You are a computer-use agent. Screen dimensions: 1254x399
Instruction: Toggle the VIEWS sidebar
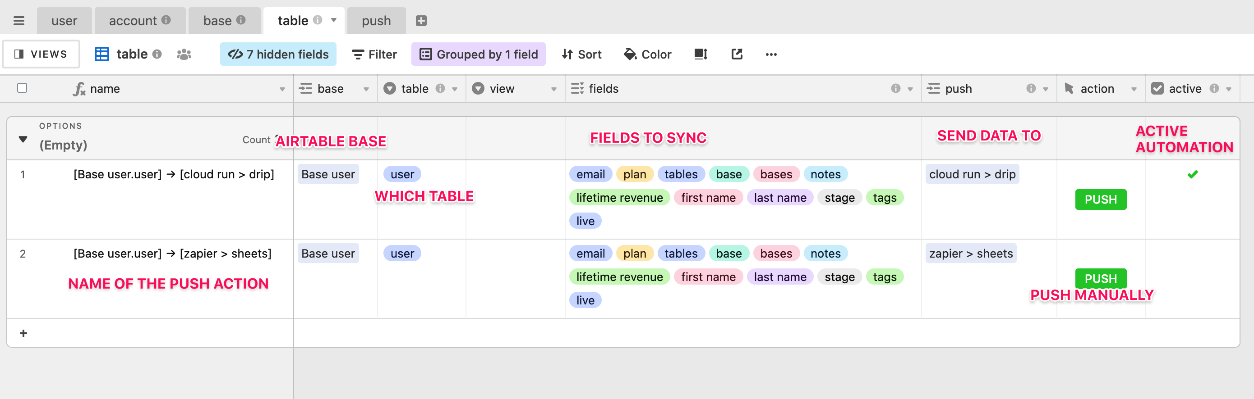(x=41, y=54)
